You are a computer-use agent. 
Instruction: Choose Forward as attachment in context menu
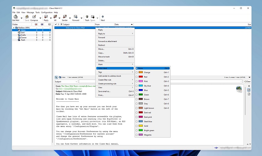point(115,41)
